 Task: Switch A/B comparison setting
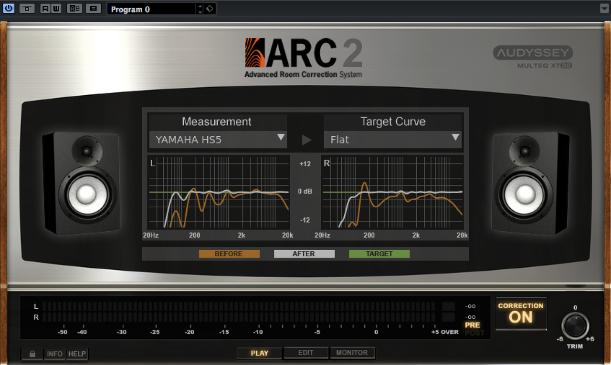point(74,9)
